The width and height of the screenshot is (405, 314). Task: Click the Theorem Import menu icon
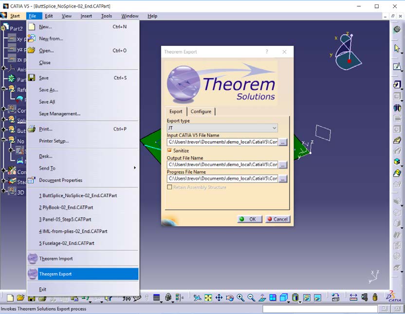click(33, 259)
